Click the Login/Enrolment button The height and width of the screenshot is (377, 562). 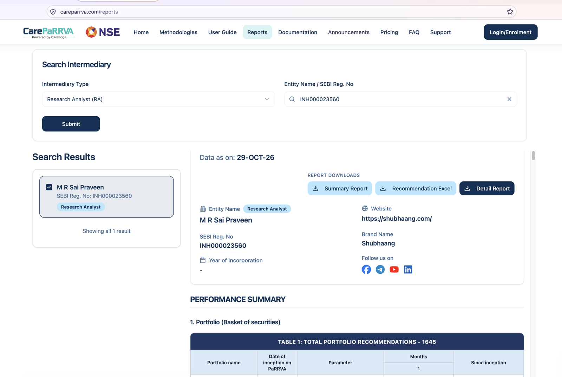(510, 32)
